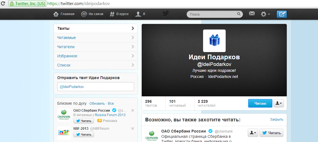Select the Твиты sidebar item
This screenshot has height=142, width=318.
coord(96,28)
